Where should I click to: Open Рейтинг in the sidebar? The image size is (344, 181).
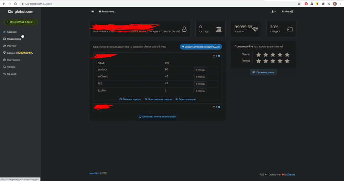[x=12, y=46]
